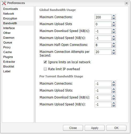Decrease per-torrent Maximum Upload Slots value
The height and width of the screenshot is (134, 131).
114,92
